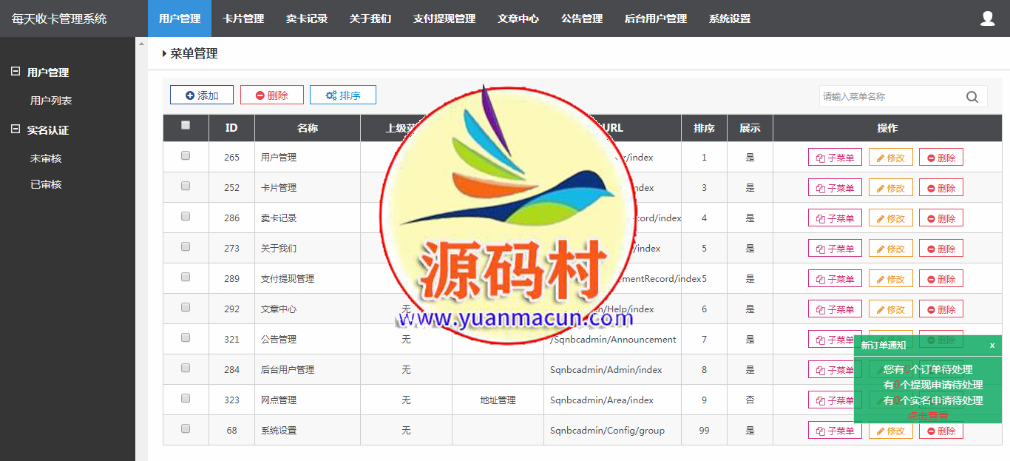1010x461 pixels.
Task: Select 未审核 in the sidebar
Action: (x=46, y=158)
